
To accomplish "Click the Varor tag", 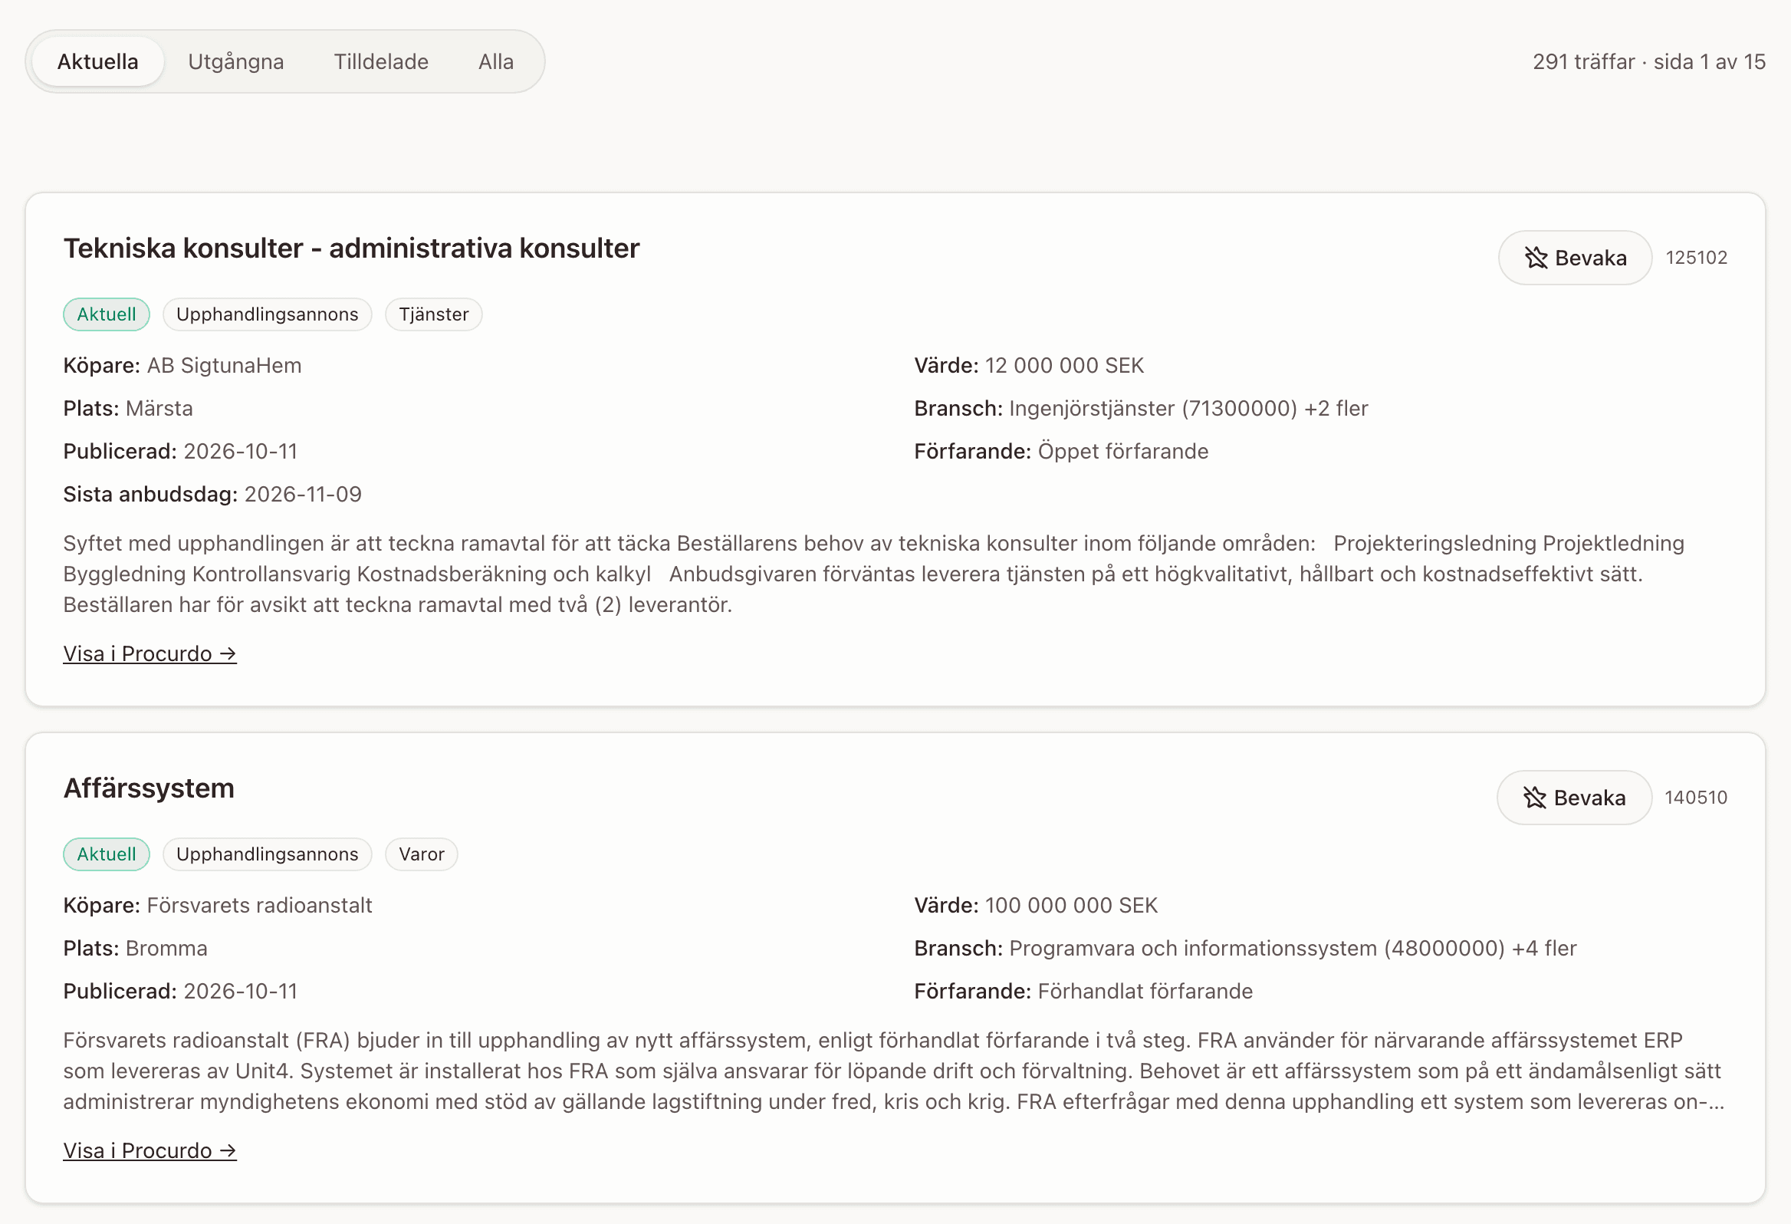I will [422, 854].
